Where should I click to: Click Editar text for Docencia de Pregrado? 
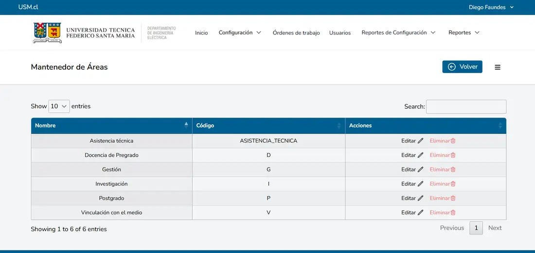[409, 155]
